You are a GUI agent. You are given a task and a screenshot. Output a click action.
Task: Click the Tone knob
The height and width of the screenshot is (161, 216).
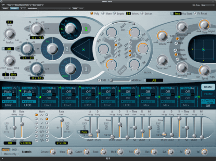click(204, 25)
